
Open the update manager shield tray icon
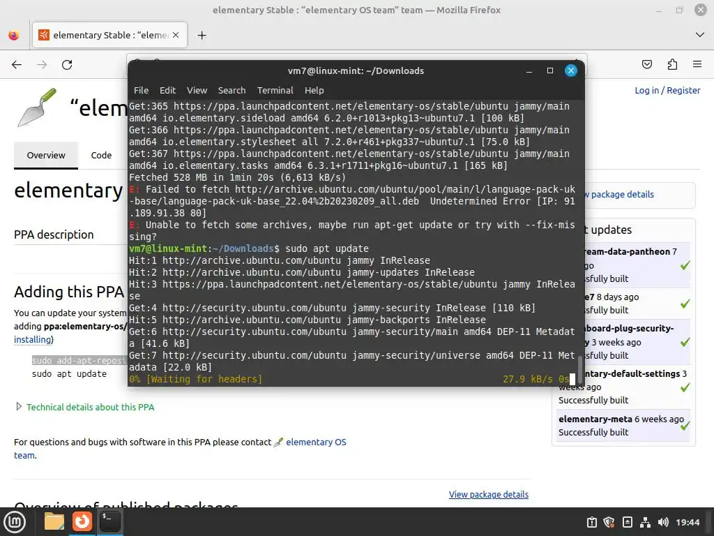point(609,522)
